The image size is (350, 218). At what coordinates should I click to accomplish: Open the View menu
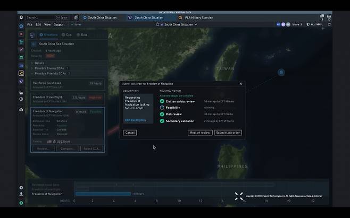click(47, 24)
